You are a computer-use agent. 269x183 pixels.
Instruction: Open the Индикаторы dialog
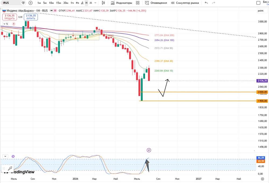122,3
